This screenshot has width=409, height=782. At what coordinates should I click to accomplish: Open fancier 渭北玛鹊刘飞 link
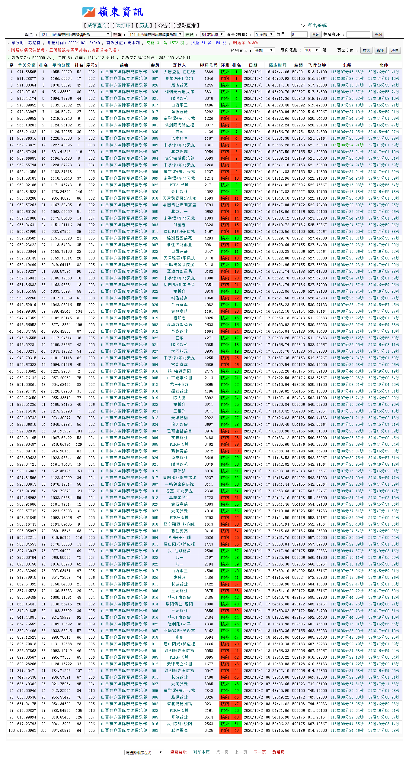tap(179, 704)
